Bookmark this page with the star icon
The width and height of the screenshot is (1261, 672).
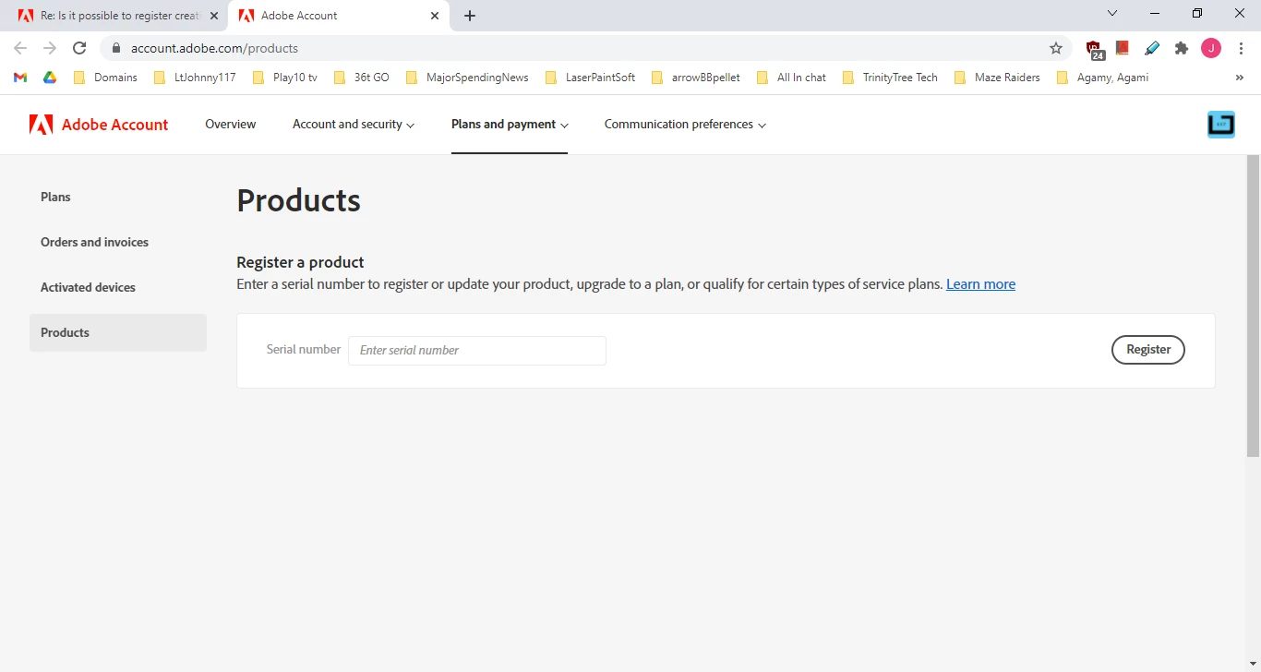(x=1056, y=48)
